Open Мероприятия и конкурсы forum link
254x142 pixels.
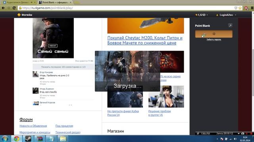pyautogui.click(x=35, y=133)
